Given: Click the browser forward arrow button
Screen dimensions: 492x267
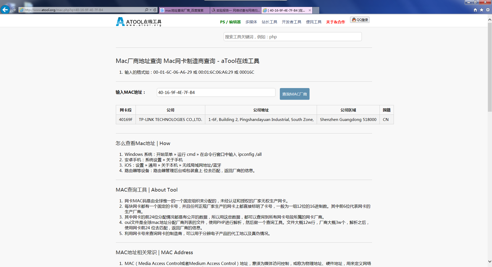Looking at the screenshot, I should (x=14, y=10).
